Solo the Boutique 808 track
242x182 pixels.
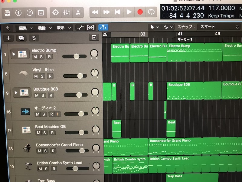coord(43,96)
